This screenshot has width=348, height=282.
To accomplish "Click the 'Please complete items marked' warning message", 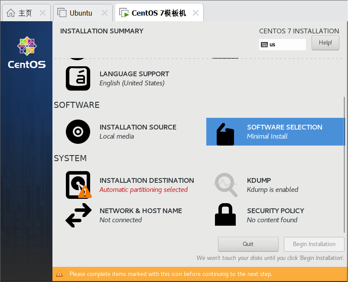I will [x=171, y=274].
